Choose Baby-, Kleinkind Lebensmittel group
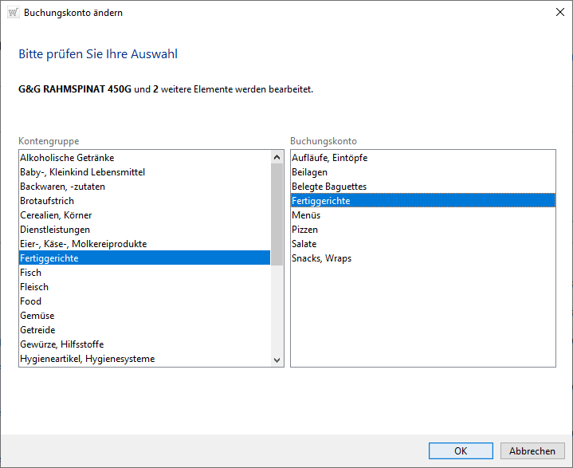The image size is (573, 468). click(82, 172)
